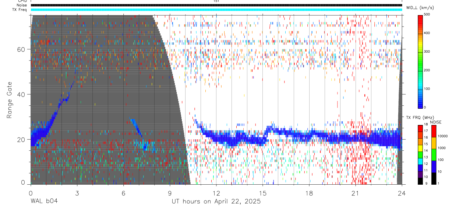452x209 pixels.
Task: Select the red 17–18 MHz TX FRQ swatch
Action: click(420, 128)
